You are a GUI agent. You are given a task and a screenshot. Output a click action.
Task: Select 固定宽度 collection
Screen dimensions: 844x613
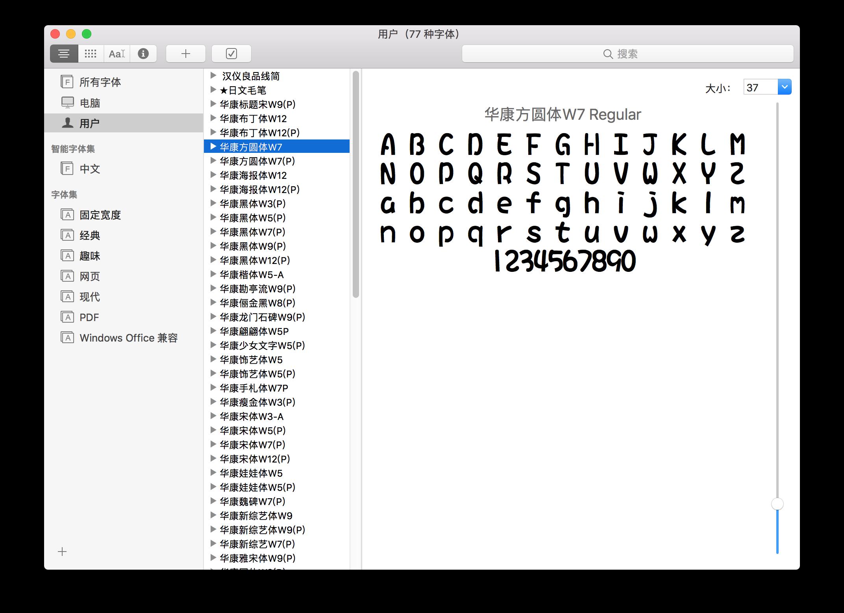click(x=124, y=215)
